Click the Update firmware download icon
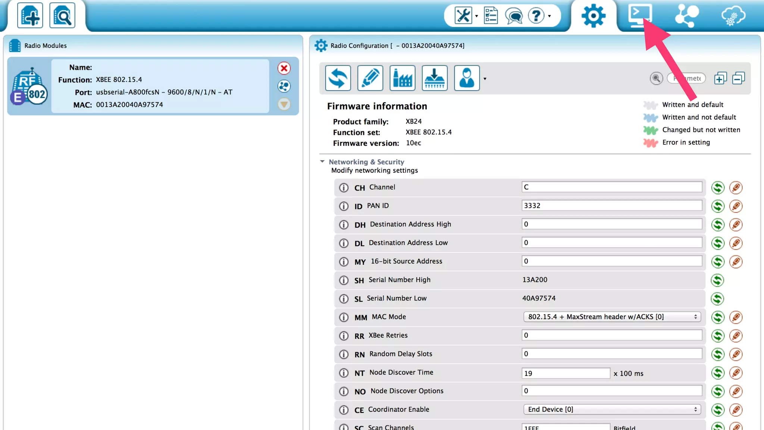The image size is (764, 430). 435,78
